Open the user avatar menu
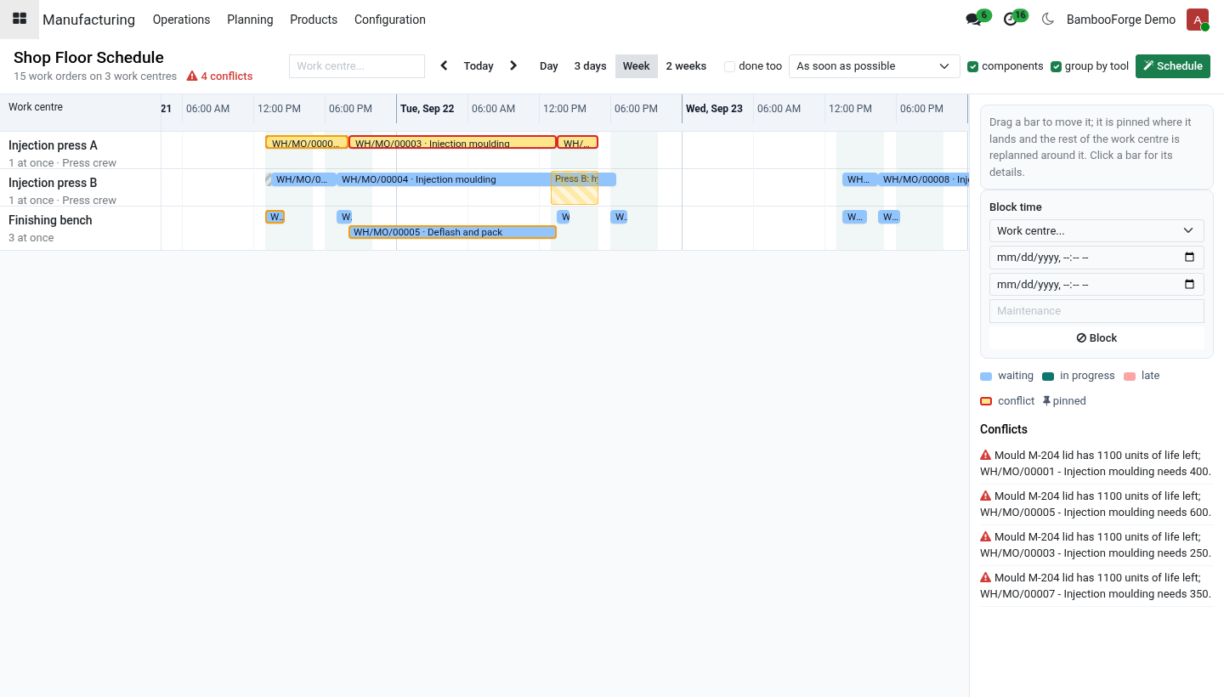 click(1198, 20)
